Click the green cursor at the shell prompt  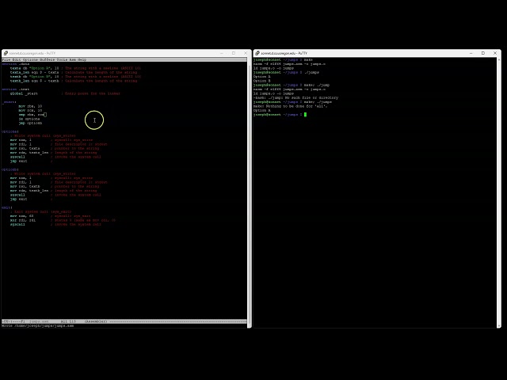pyautogui.click(x=305, y=115)
